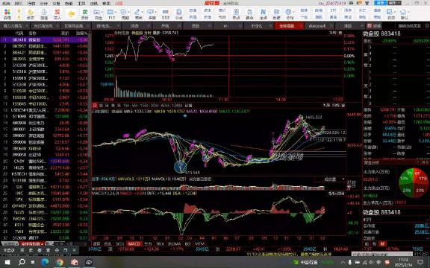The image size is (430, 268).
Task: Select the pencil drawing-line tool icon
Action: 137,13
